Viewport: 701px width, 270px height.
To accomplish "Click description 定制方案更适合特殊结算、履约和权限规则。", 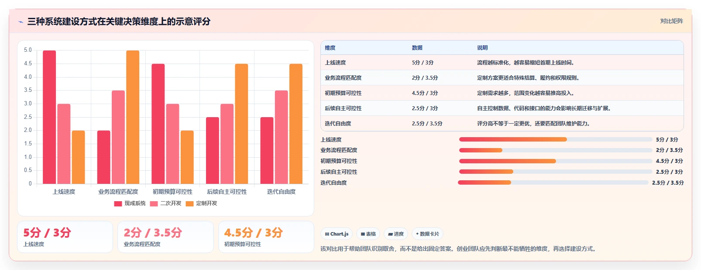I will [529, 78].
